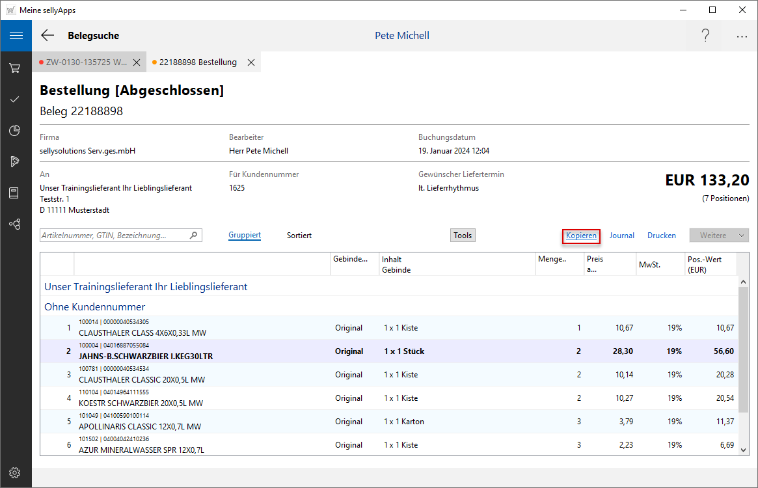Open settings gear in sidebar
Viewport: 758px width, 488px height.
coord(16,472)
